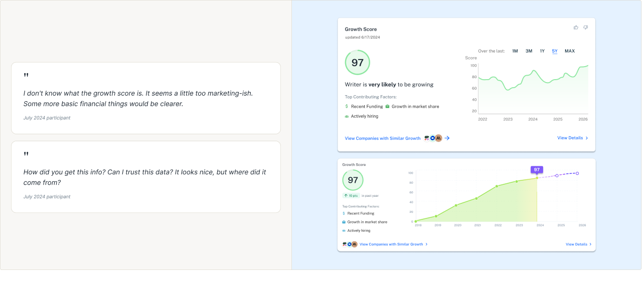Screen dimensions: 642x289
Task: Open View Details link in lower card
Action: coord(576,244)
